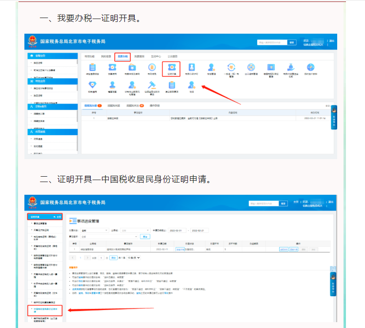Open hand-holding-money-bag icon in first row
This screenshot has width=365, height=328.
pyautogui.click(x=291, y=67)
